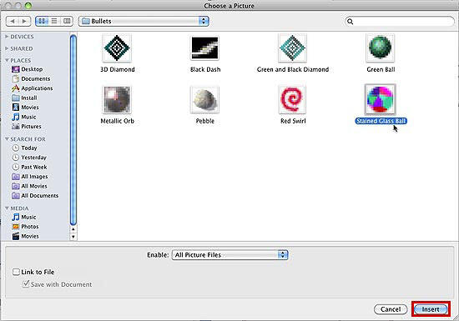
Task: Click the Red Swirl file name label
Action: 293,121
